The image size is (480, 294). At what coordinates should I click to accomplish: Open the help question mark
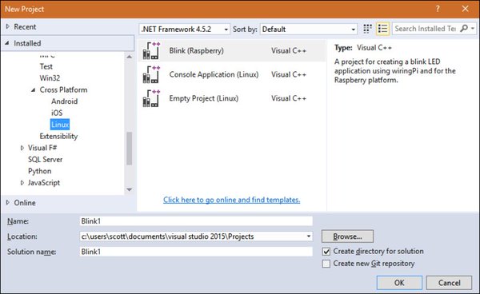[x=438, y=9]
